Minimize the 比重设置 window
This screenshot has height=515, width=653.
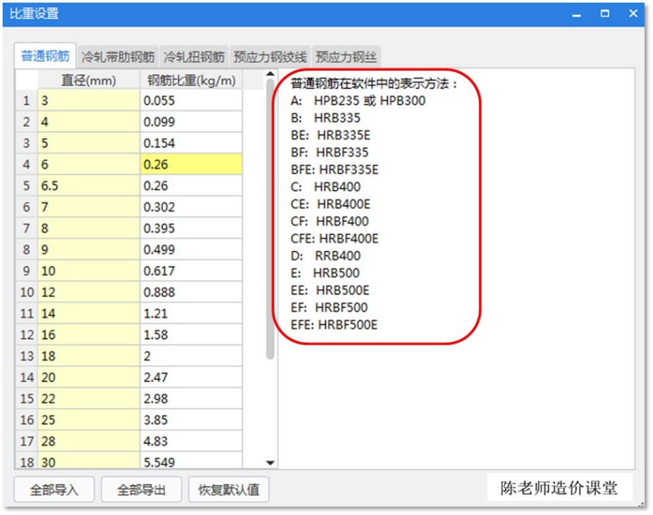(x=577, y=13)
